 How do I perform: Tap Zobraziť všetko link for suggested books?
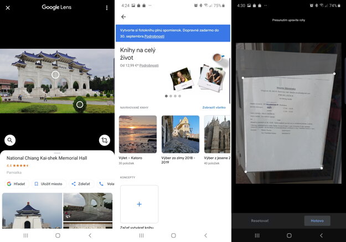pyautogui.click(x=214, y=107)
